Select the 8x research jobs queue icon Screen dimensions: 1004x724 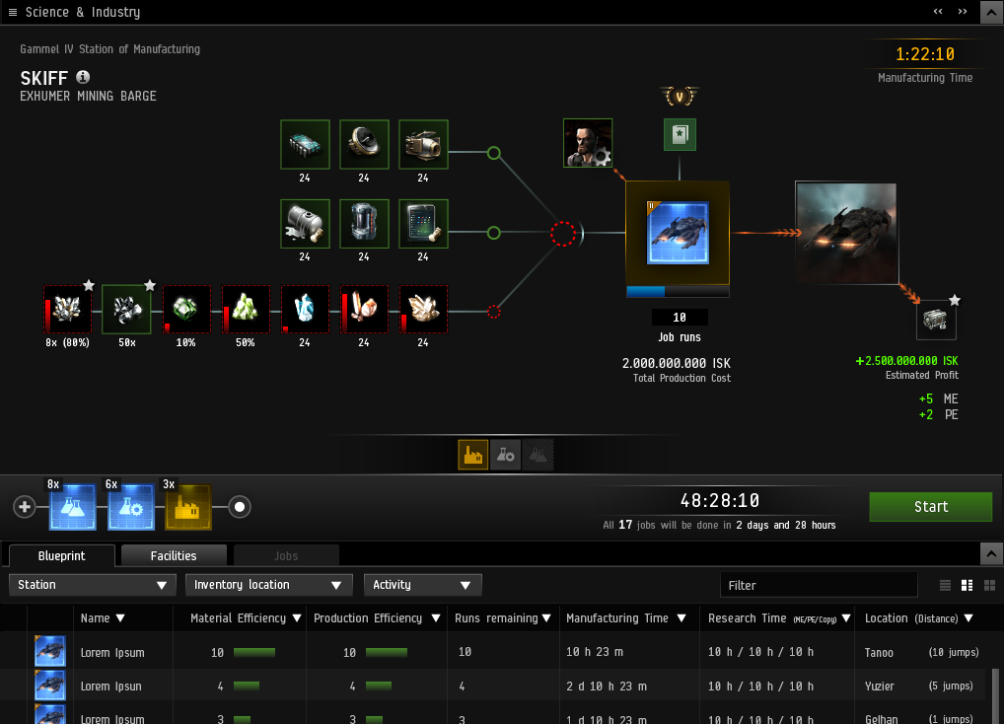pyautogui.click(x=73, y=507)
